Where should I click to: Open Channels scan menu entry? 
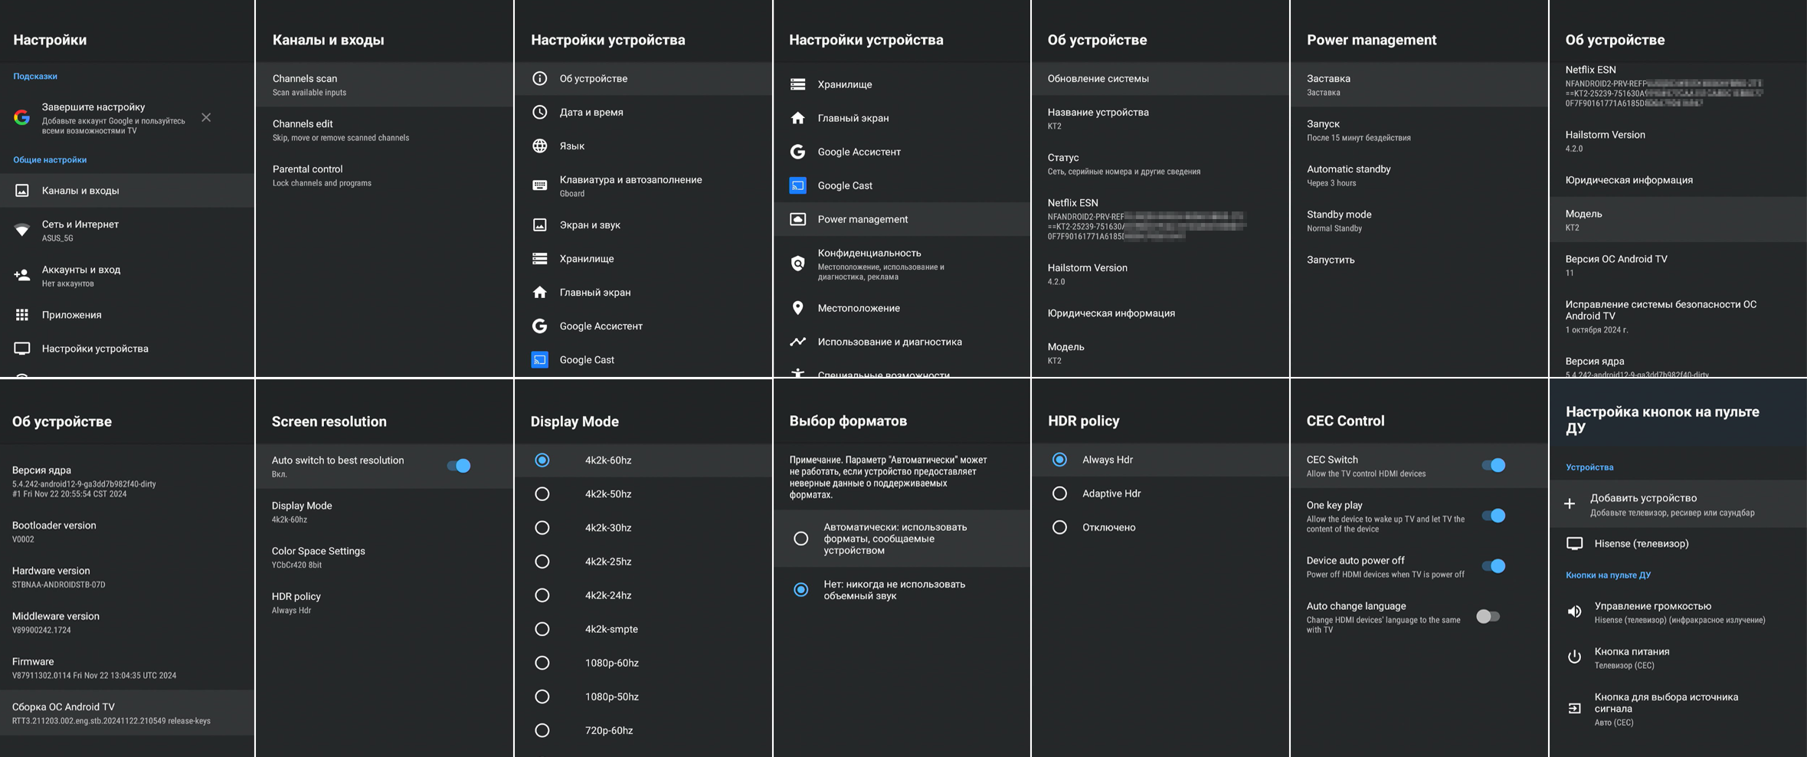pos(305,84)
